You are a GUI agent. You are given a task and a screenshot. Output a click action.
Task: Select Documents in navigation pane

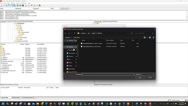pos(72,53)
